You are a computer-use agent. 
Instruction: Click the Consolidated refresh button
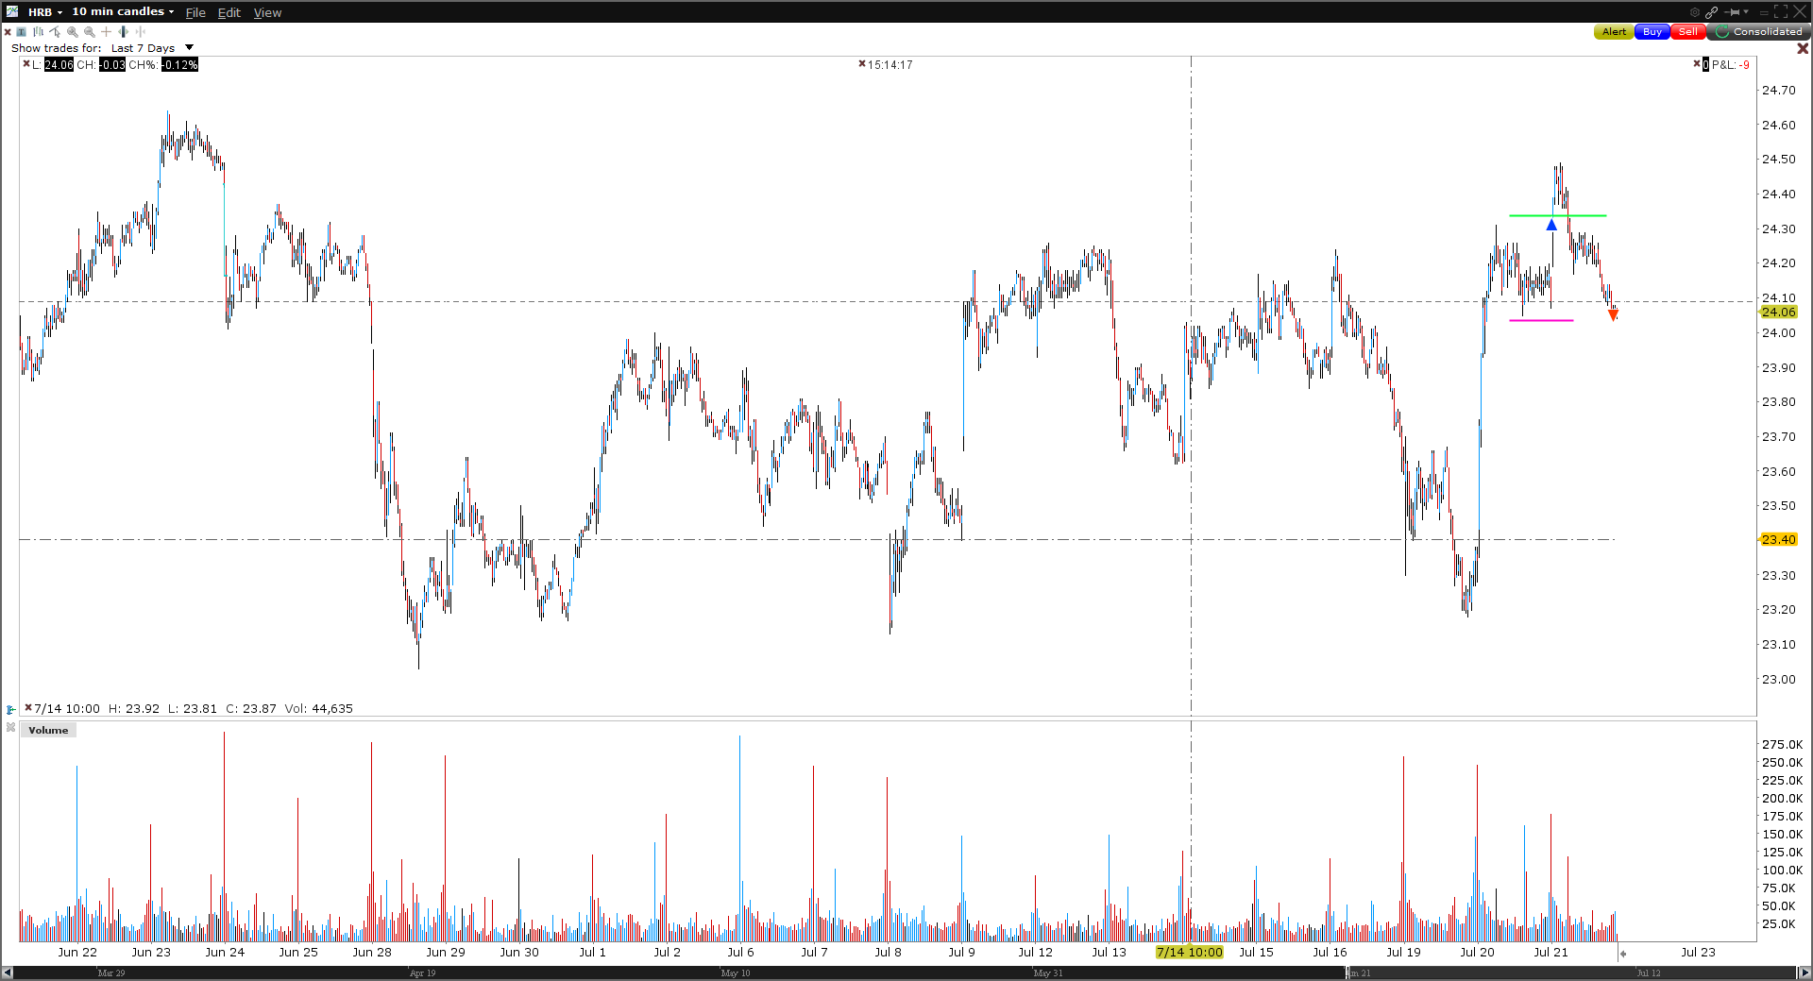[1759, 32]
